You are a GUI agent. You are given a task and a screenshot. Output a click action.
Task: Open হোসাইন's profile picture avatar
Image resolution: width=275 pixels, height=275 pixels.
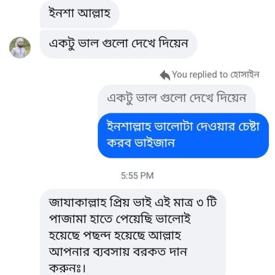(x=20, y=48)
